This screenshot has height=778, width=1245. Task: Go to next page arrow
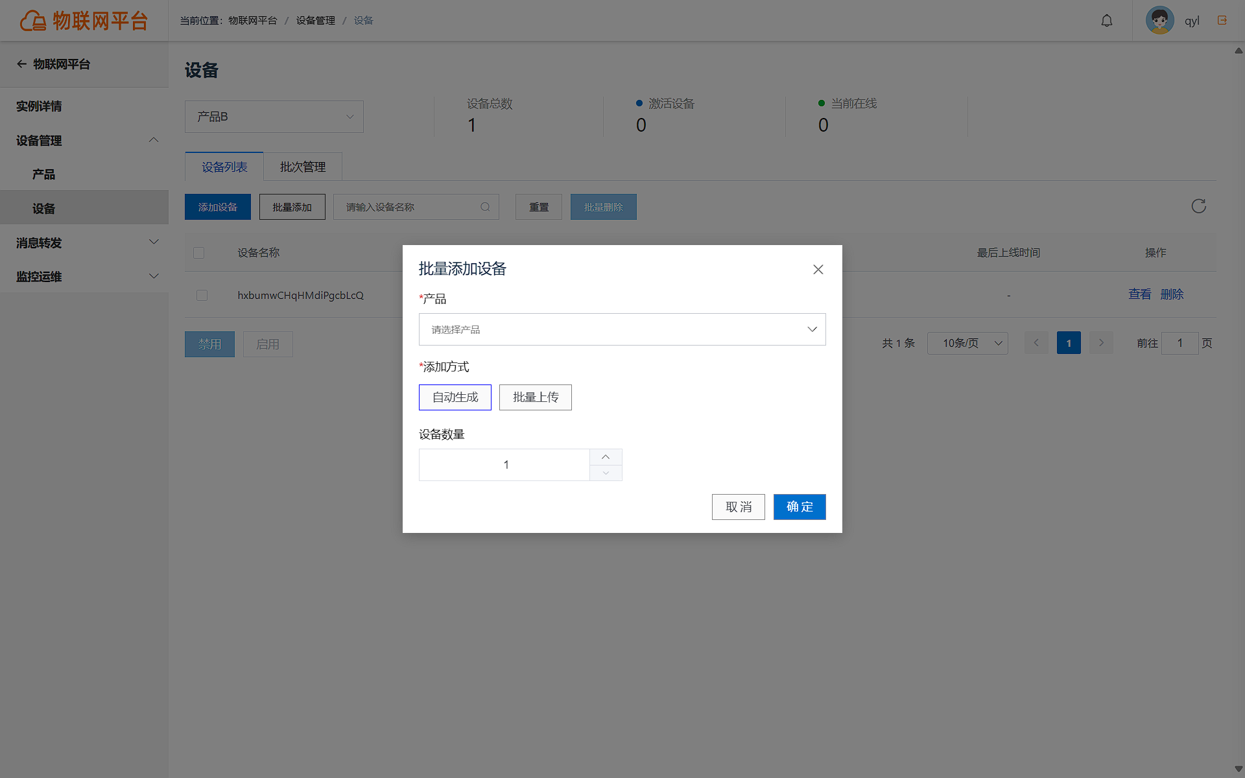[x=1101, y=343]
